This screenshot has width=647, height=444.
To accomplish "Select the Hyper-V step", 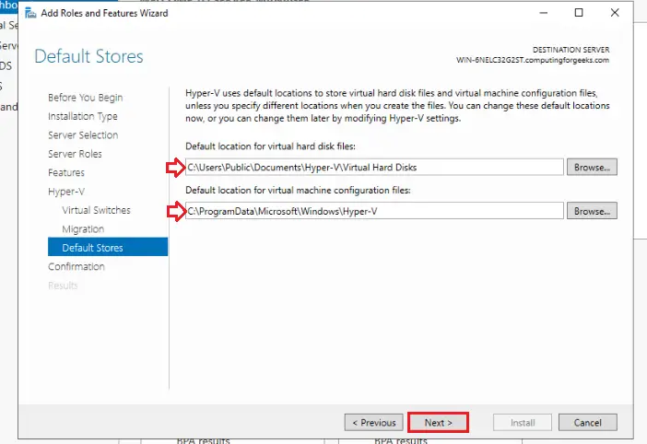I will [66, 192].
